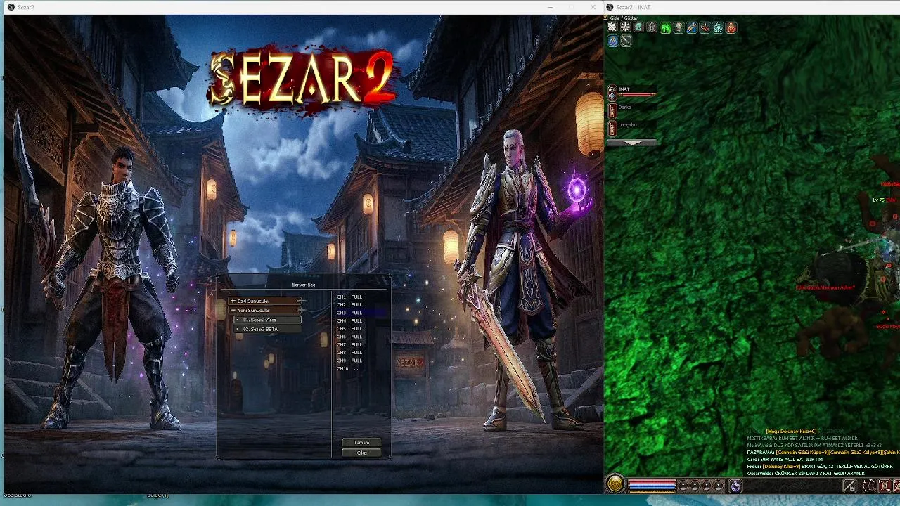This screenshot has height=506, width=900.
Task: Open Mega Dolunay Kılıcı+0 chat item link
Action: click(x=791, y=432)
